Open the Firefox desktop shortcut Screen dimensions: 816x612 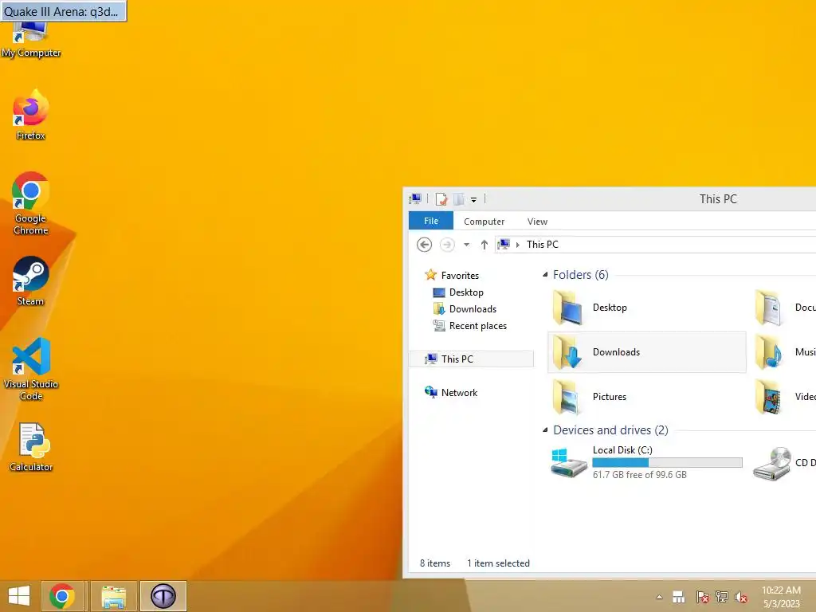[x=31, y=115]
